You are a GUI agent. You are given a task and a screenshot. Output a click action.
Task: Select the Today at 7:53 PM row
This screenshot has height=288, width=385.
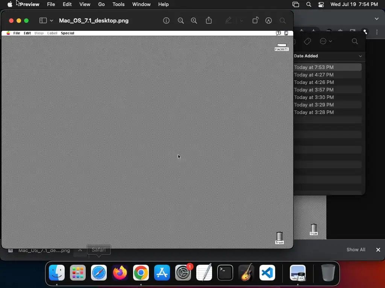327,67
